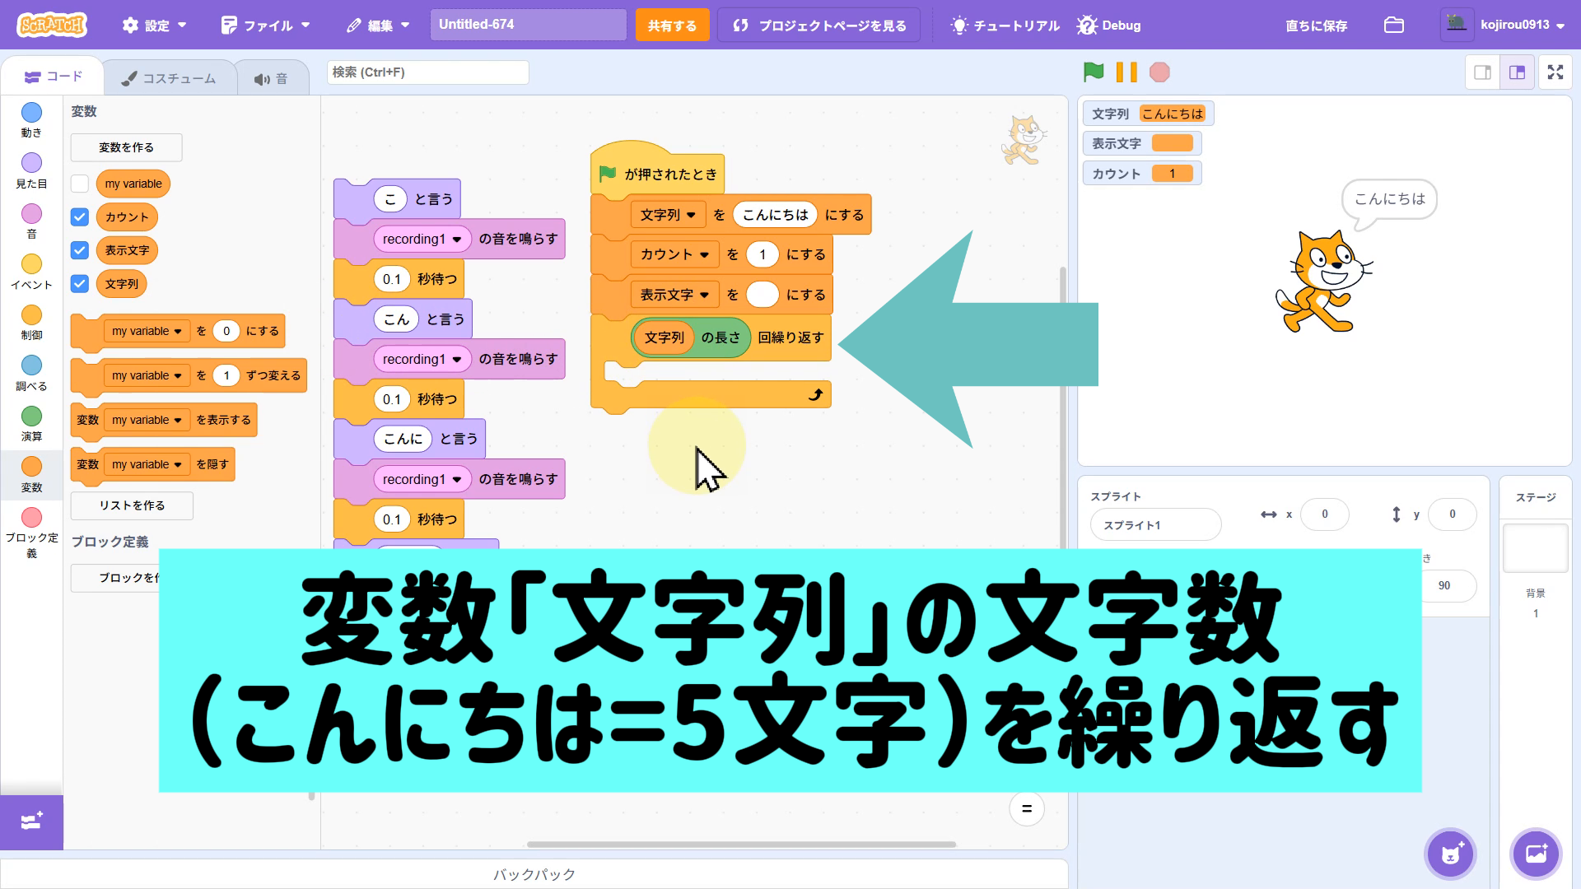
Task: Click the red stop button
Action: pos(1159,72)
